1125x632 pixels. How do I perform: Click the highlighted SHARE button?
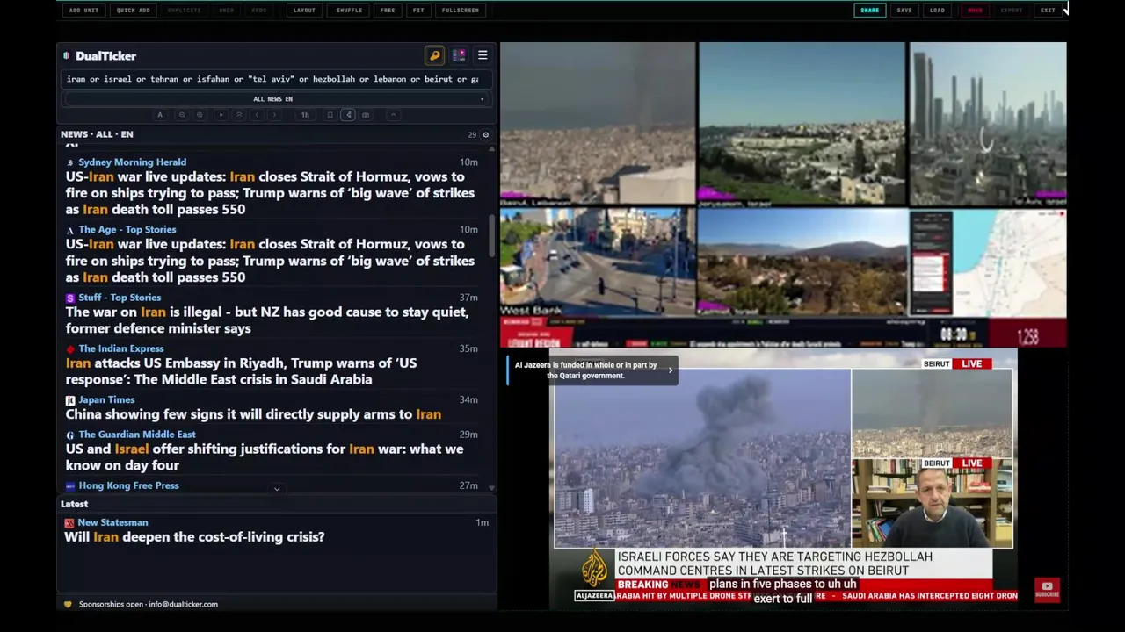click(x=869, y=11)
